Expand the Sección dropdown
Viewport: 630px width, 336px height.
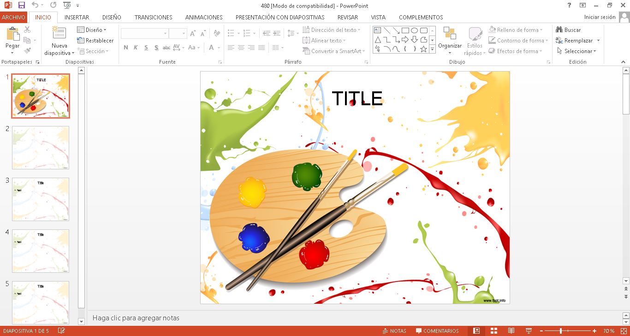93,51
